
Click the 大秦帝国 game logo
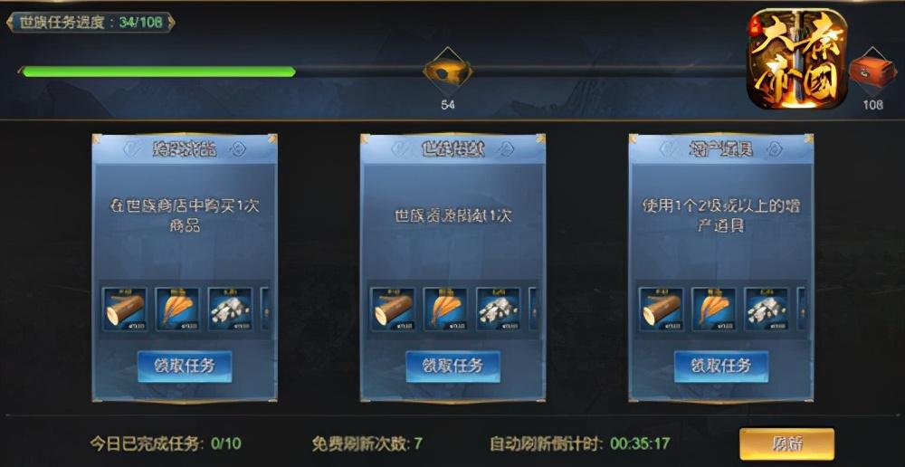(x=799, y=58)
